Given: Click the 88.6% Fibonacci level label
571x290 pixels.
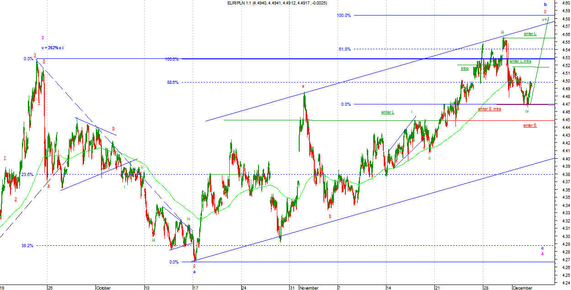Looking at the screenshot, I should coord(173,83).
